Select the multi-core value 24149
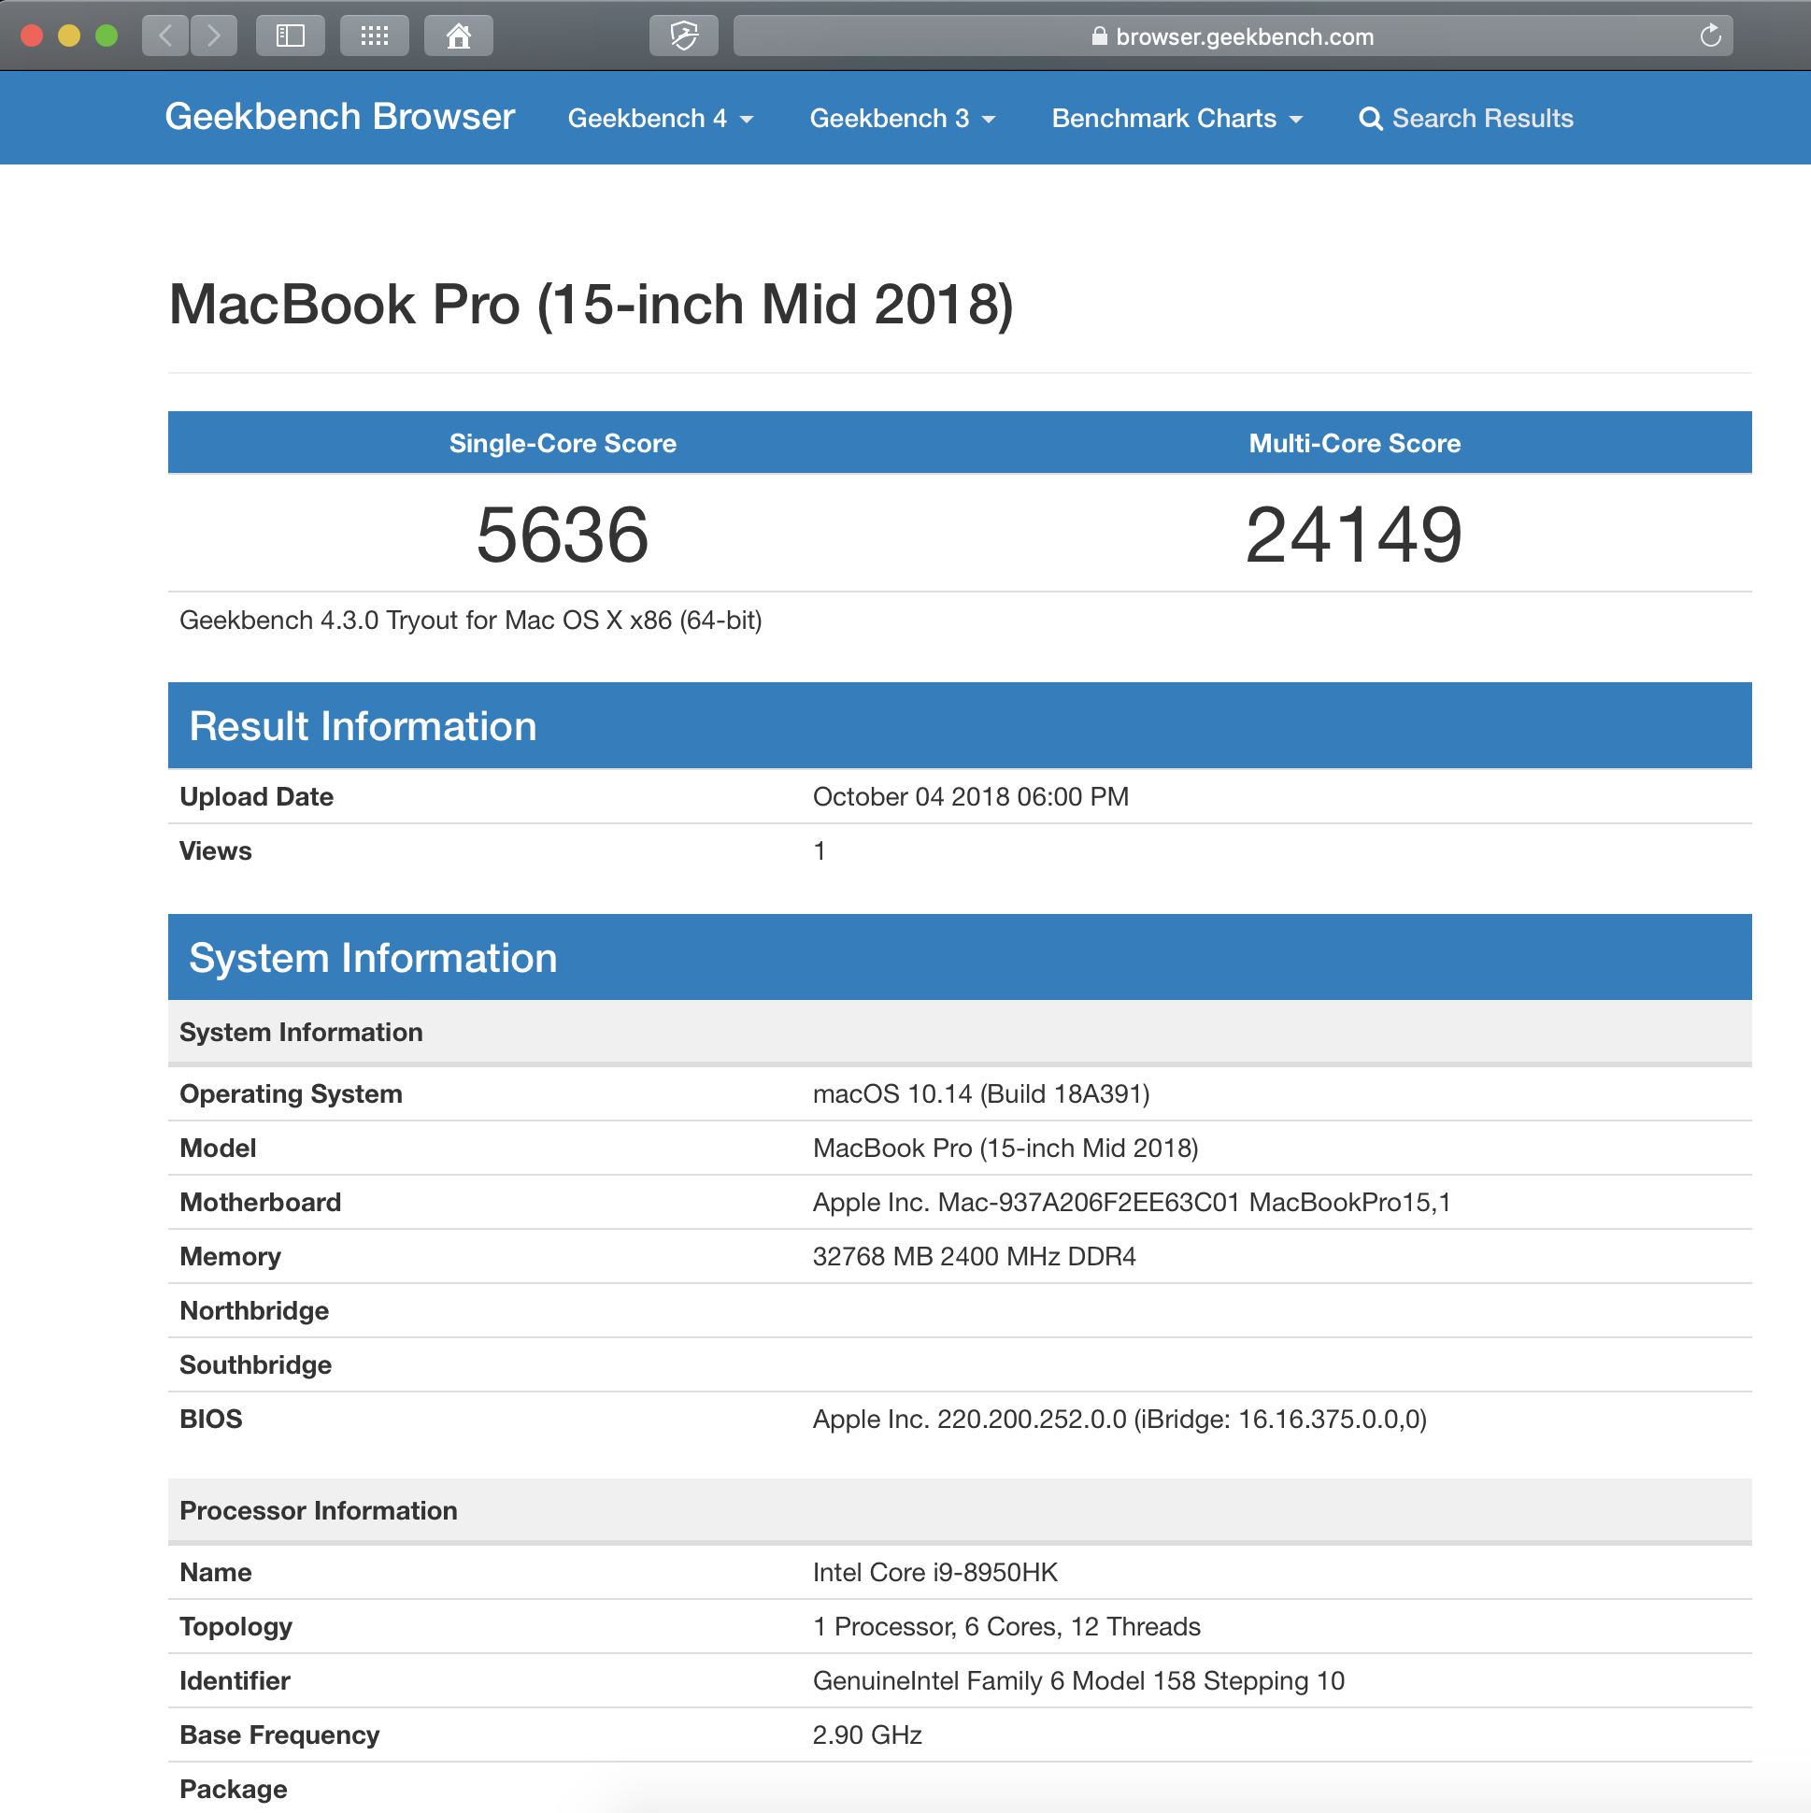 coord(1354,535)
